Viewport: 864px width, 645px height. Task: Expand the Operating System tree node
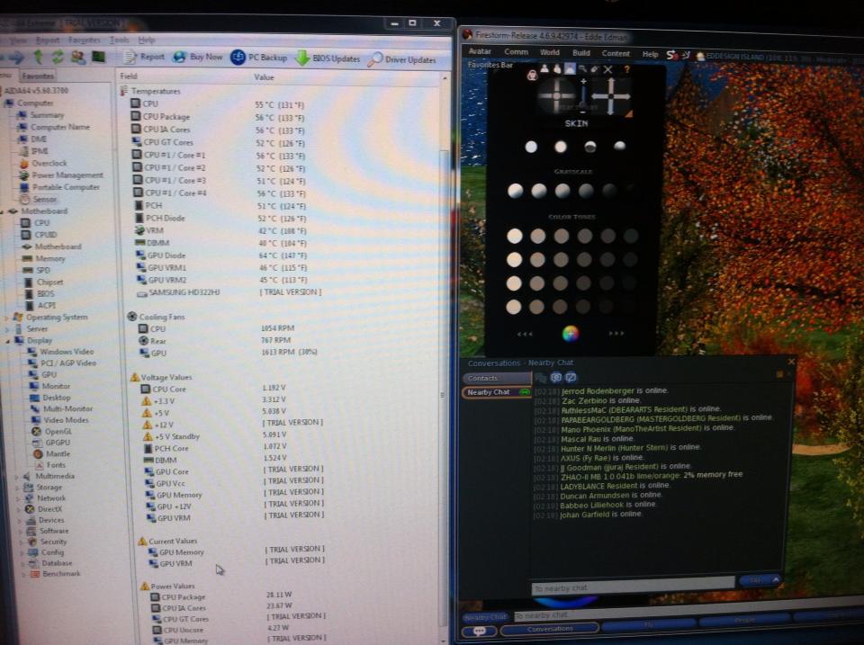[7, 318]
